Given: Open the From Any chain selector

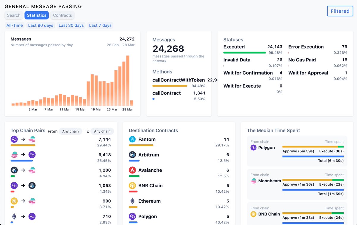Looking at the screenshot, I should 71,131.
